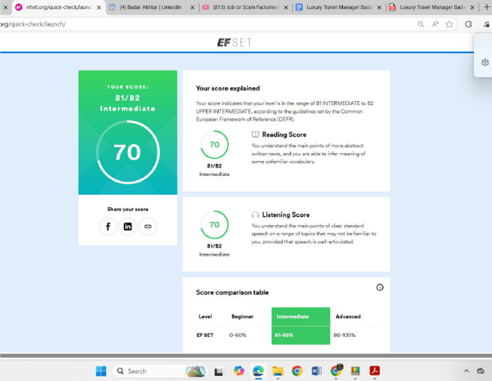Share score on LinkedIn icon

pos(127,226)
